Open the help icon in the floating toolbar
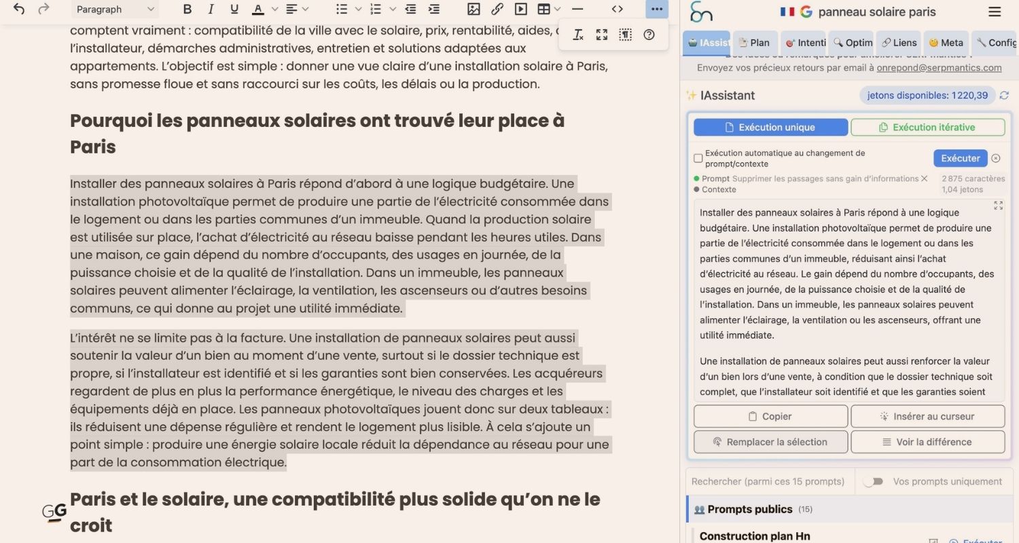Screen dimensions: 1019x543 coord(649,35)
